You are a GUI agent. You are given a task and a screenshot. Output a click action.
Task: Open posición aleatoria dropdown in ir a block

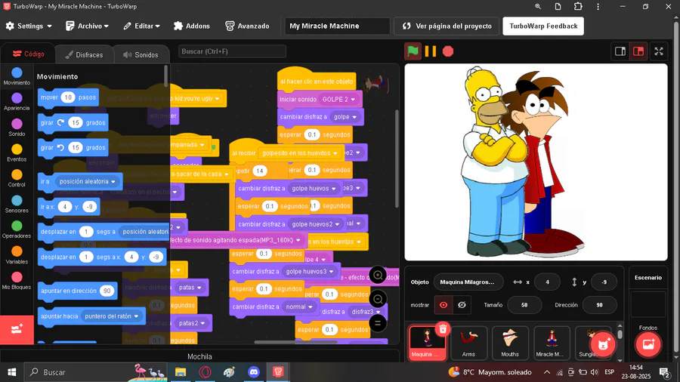click(88, 181)
